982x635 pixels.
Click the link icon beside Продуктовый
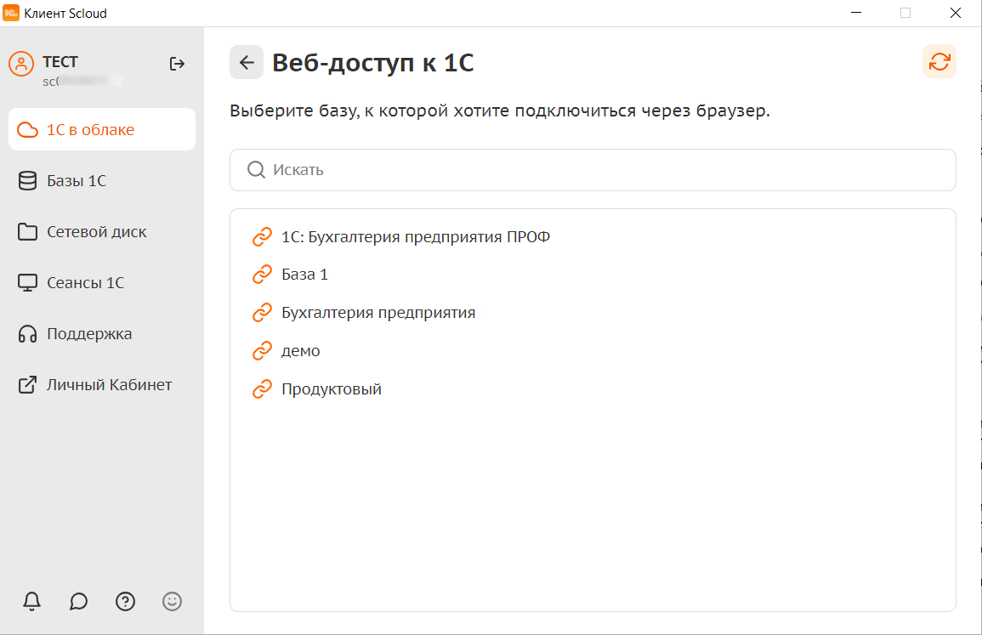coord(262,388)
